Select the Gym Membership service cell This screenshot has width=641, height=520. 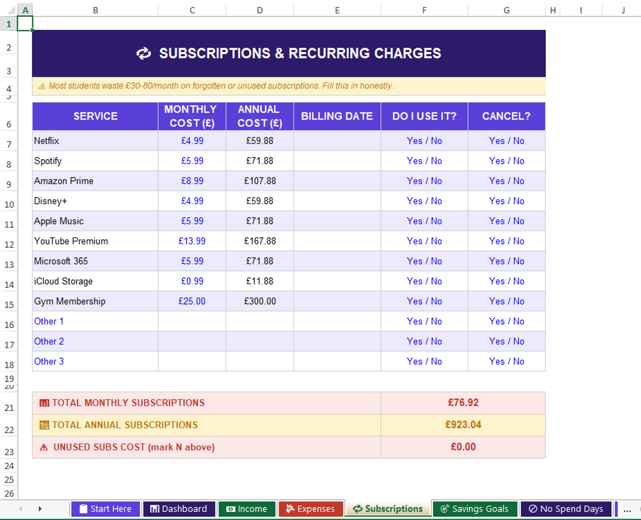point(95,301)
